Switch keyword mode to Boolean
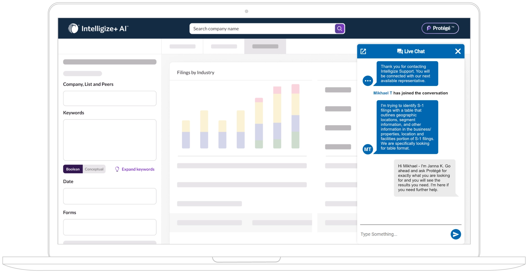Screen dimensions: 528x273 [x=73, y=169]
